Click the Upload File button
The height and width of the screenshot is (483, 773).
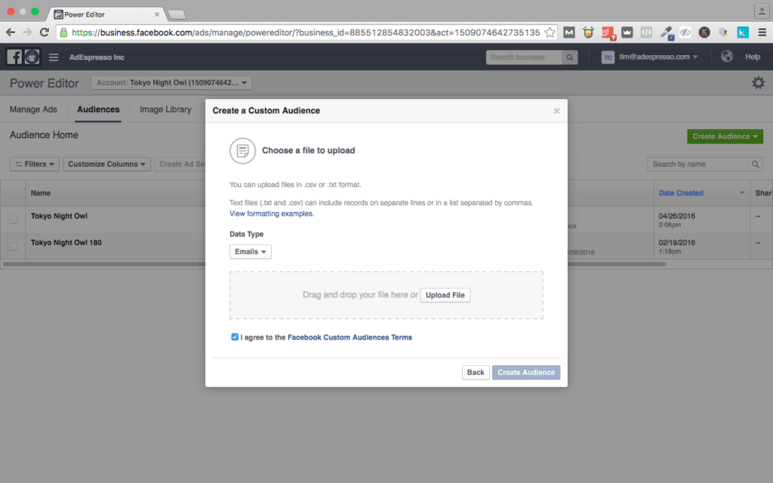click(445, 295)
